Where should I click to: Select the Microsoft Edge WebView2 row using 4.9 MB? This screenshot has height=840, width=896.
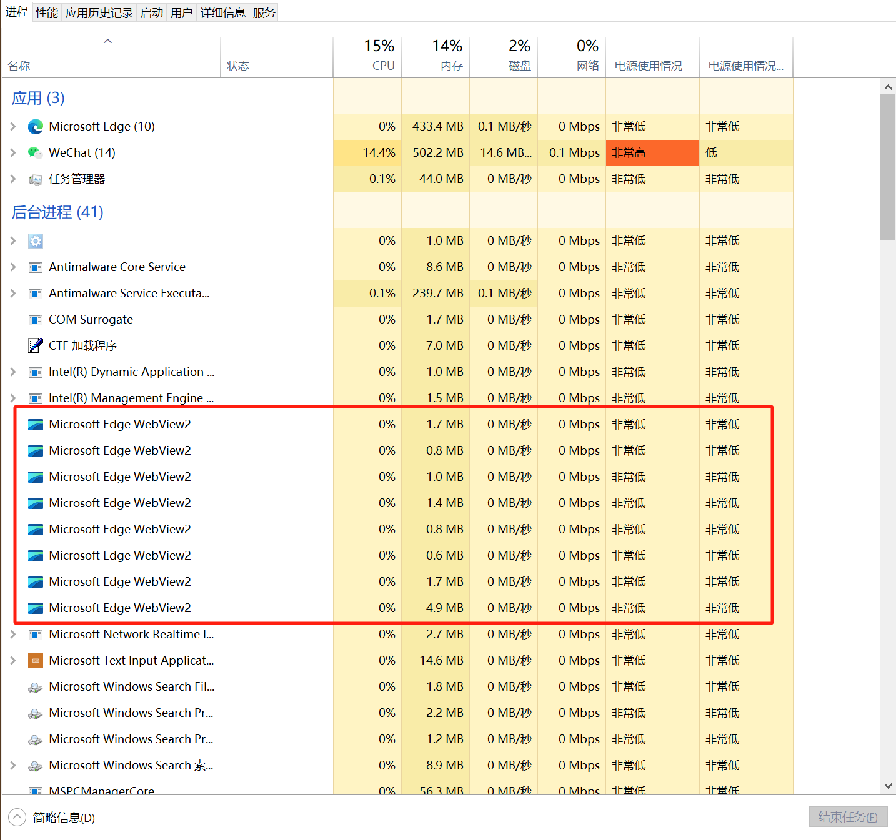397,608
